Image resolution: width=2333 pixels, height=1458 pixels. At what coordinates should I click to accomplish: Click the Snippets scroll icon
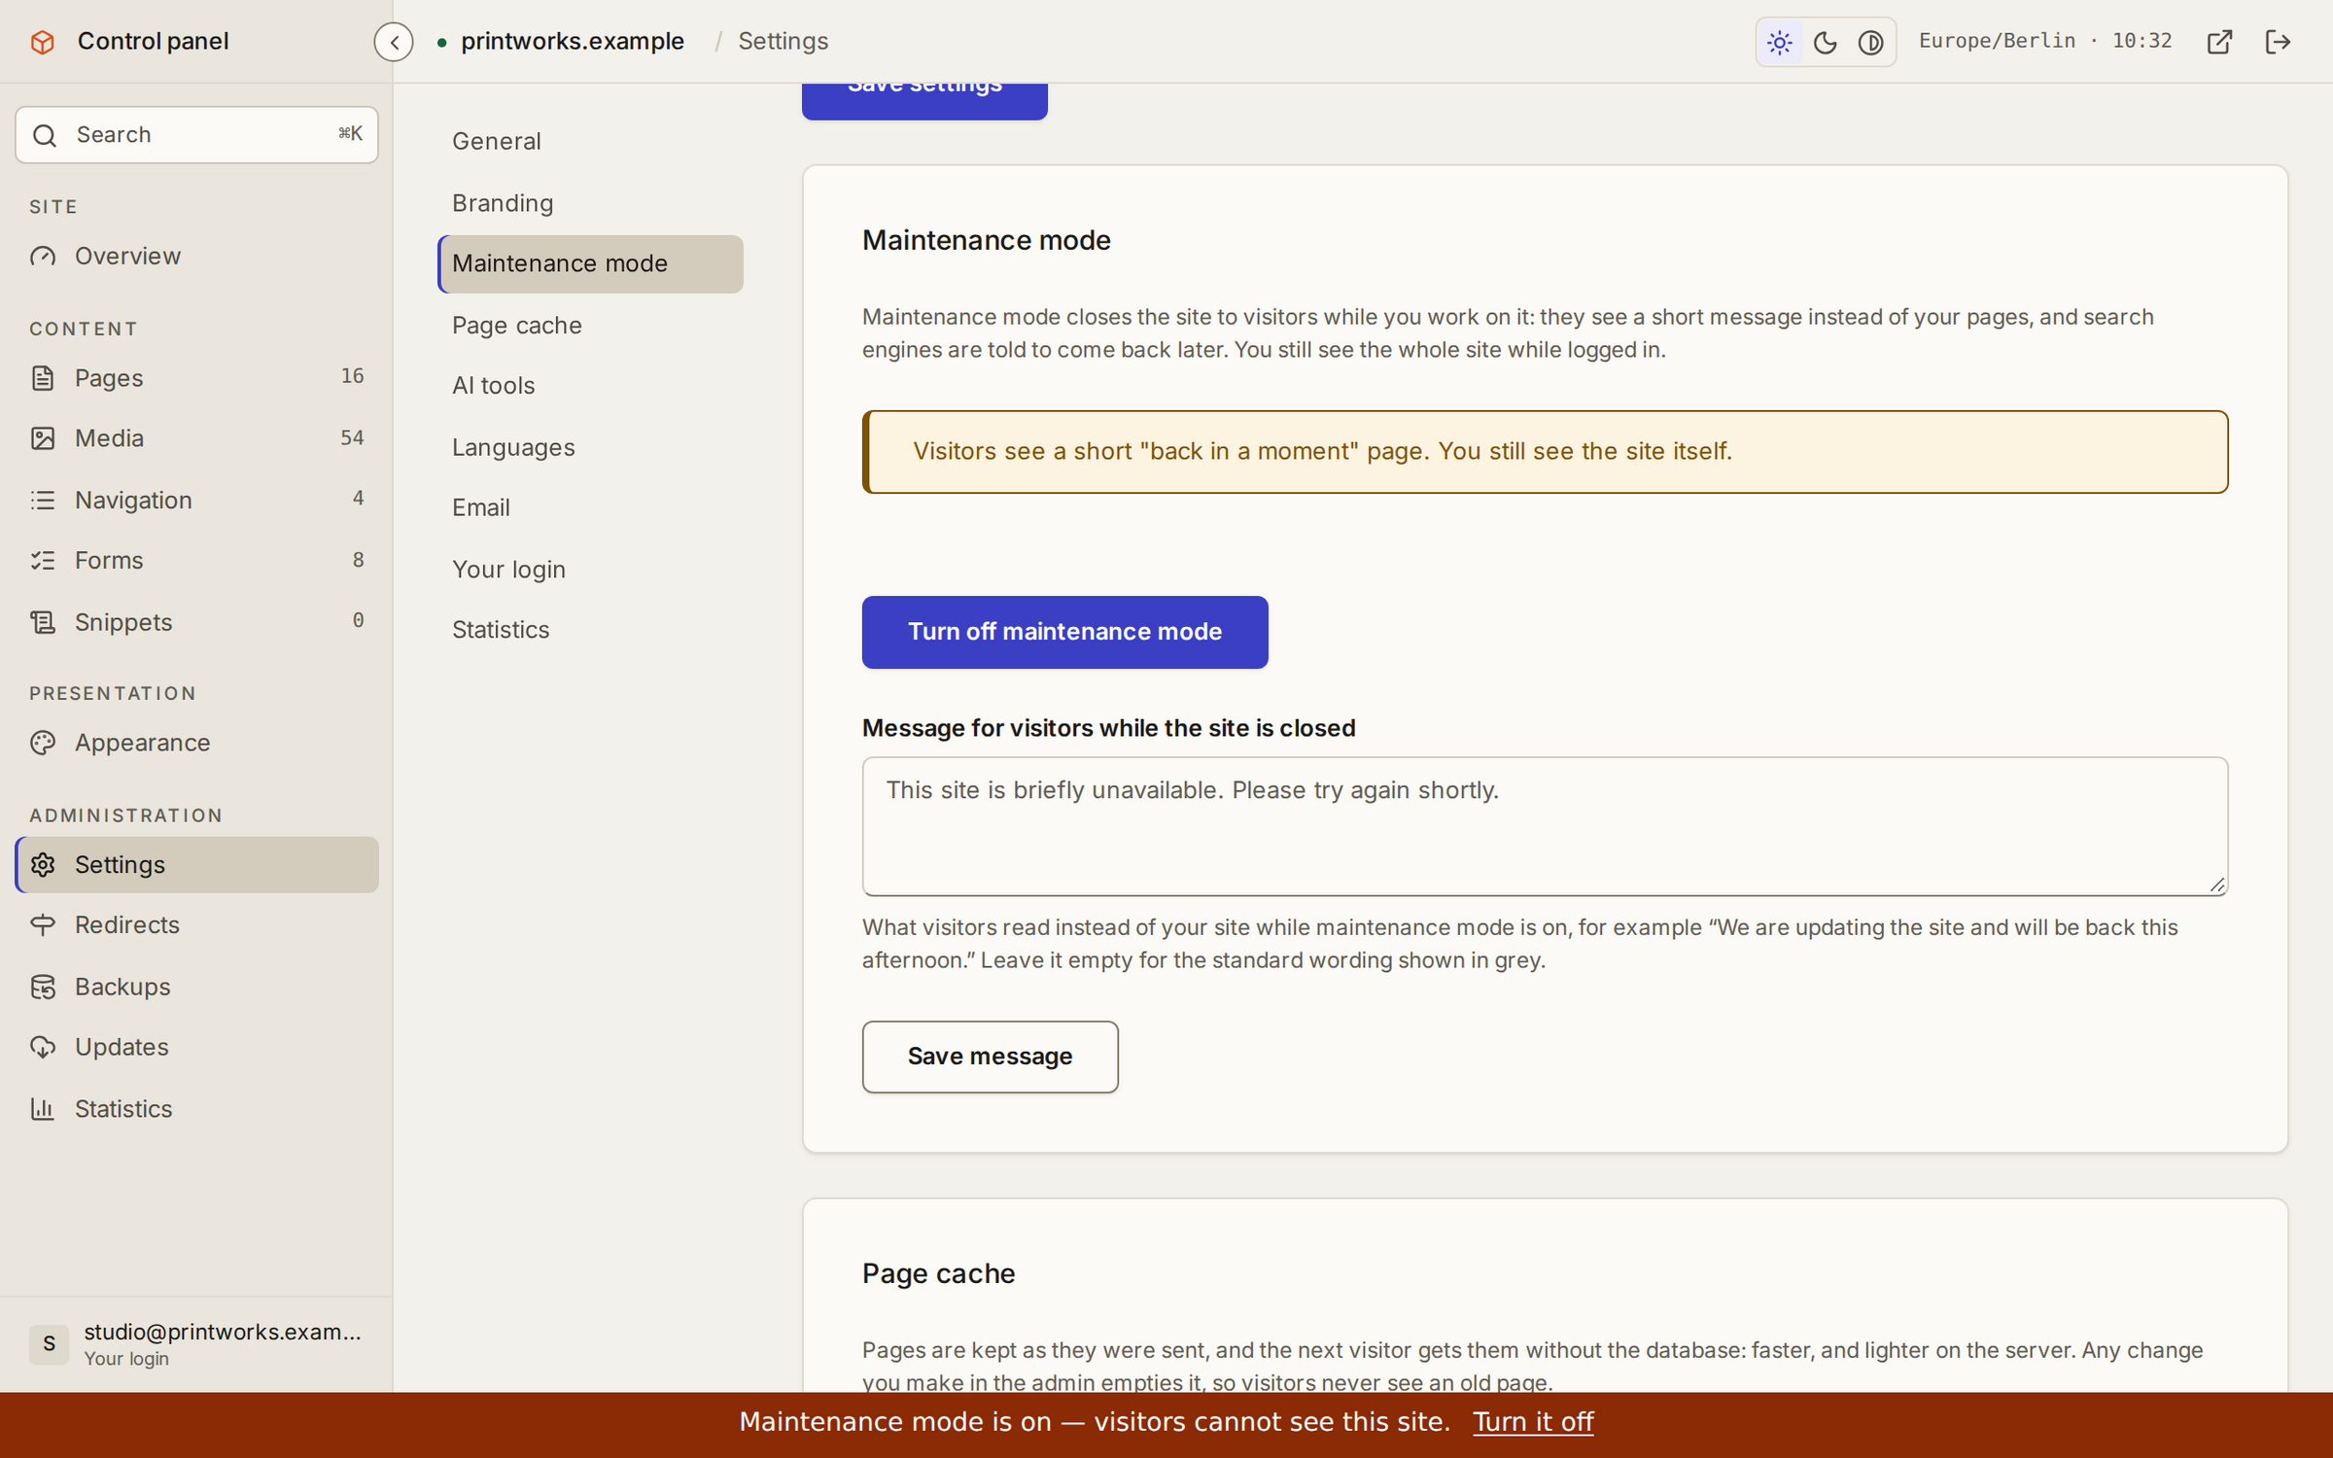point(43,622)
